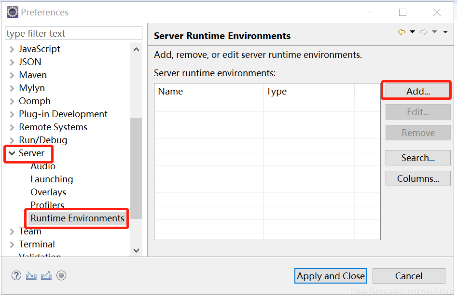Click Apply and Close
Screen dimensions: 457x299
click(331, 276)
